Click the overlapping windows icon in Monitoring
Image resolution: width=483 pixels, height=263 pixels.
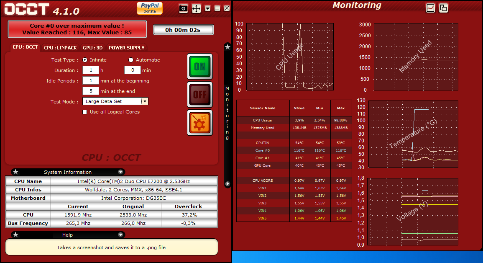tap(443, 8)
